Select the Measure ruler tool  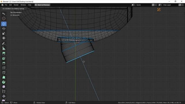4,48
